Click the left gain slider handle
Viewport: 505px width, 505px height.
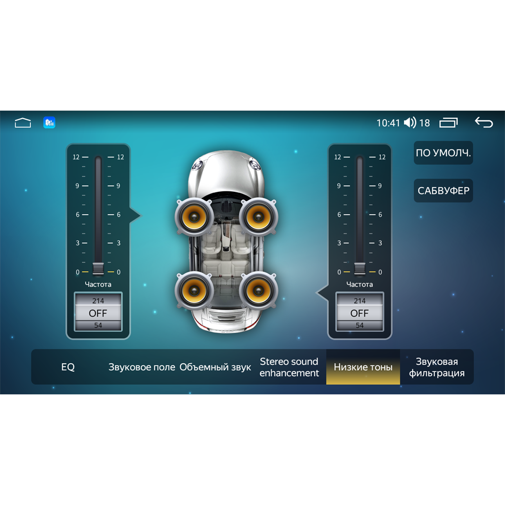tap(98, 269)
